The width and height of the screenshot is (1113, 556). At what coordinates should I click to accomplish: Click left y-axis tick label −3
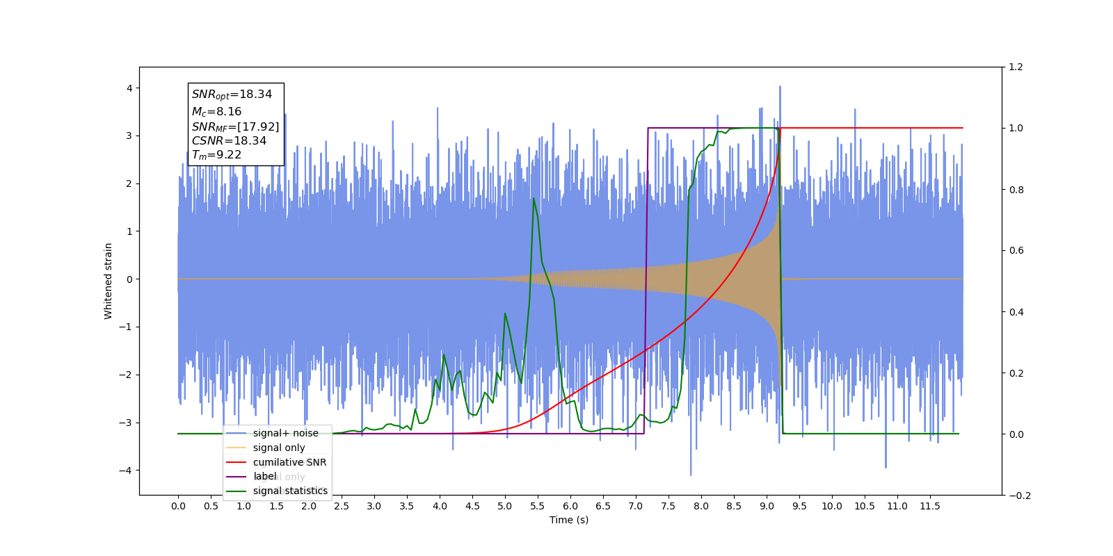125,423
